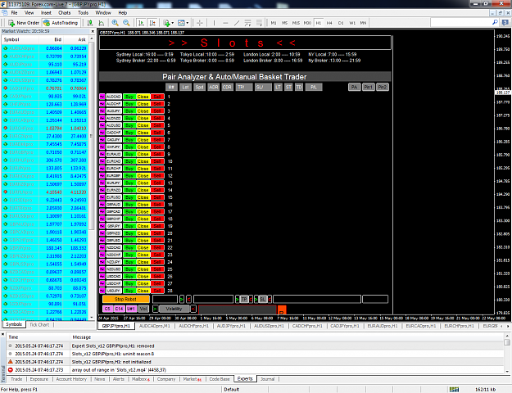Toggle AutoTrading on the toolbar
The image size is (512, 393).
(61, 23)
